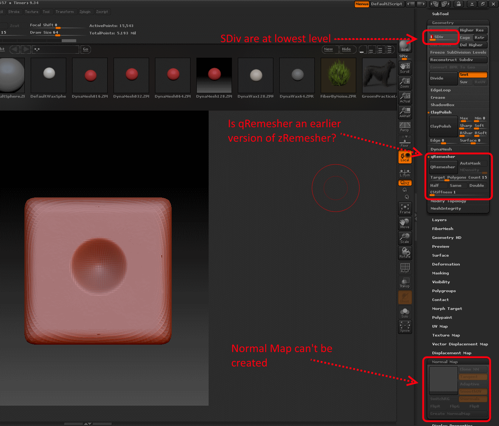Toggle XYZ rotation mode
This screenshot has height=426, width=499.
405,183
